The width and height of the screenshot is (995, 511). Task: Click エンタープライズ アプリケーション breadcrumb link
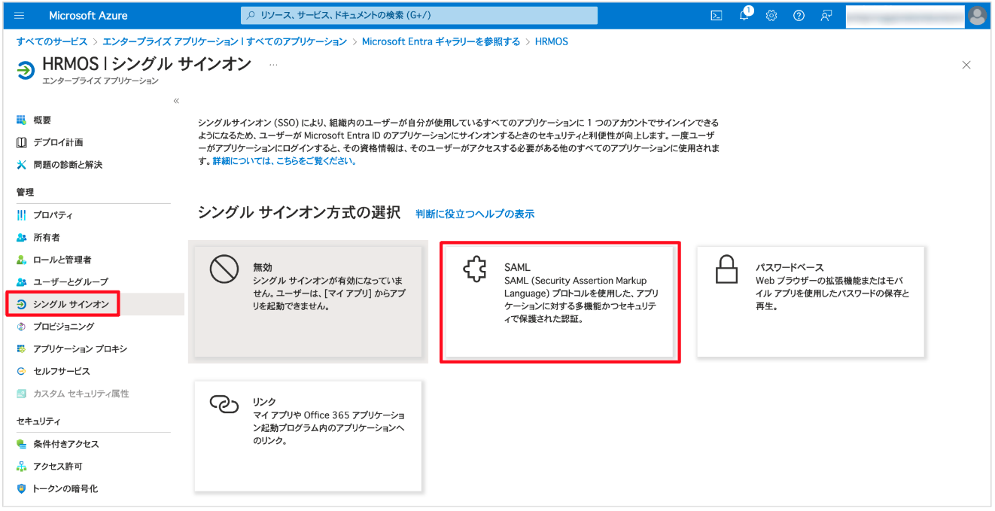point(225,41)
